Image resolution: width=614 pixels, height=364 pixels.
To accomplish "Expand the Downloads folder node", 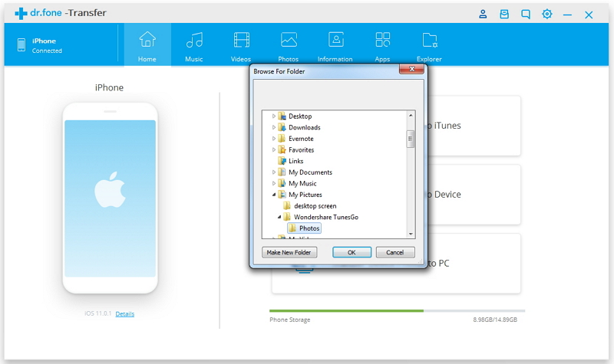I will pos(274,127).
